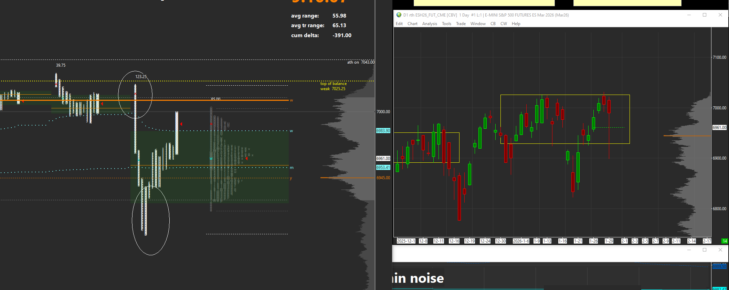The image size is (729, 290).
Task: Open the Help menu
Action: pyautogui.click(x=516, y=24)
